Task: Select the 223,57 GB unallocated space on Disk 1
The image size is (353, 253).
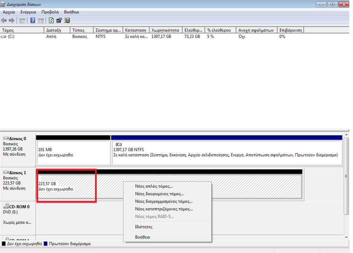Action: click(169, 184)
